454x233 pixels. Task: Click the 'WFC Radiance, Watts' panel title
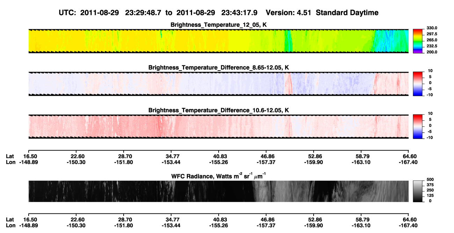(219, 176)
